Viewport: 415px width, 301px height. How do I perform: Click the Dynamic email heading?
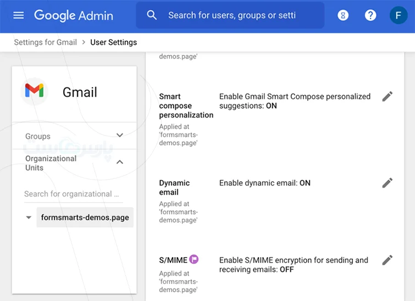click(x=174, y=187)
